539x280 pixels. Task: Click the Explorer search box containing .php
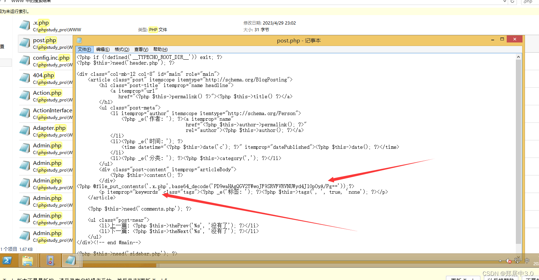click(530, 1)
